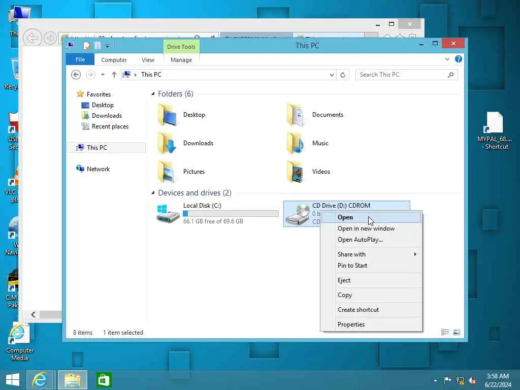Viewport: 520px width, 390px height.
Task: Click Forward button in browser window behind
Action: (50, 38)
